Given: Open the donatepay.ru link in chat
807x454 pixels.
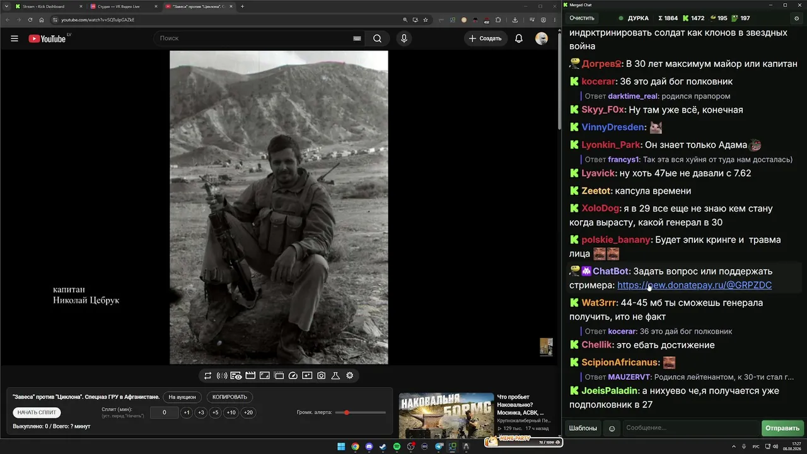Looking at the screenshot, I should tap(694, 285).
